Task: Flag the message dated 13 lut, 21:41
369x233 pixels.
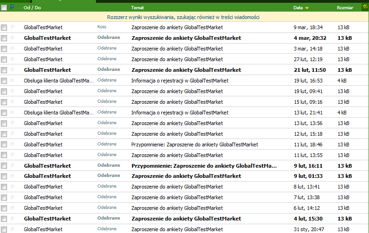Action: pos(13,113)
